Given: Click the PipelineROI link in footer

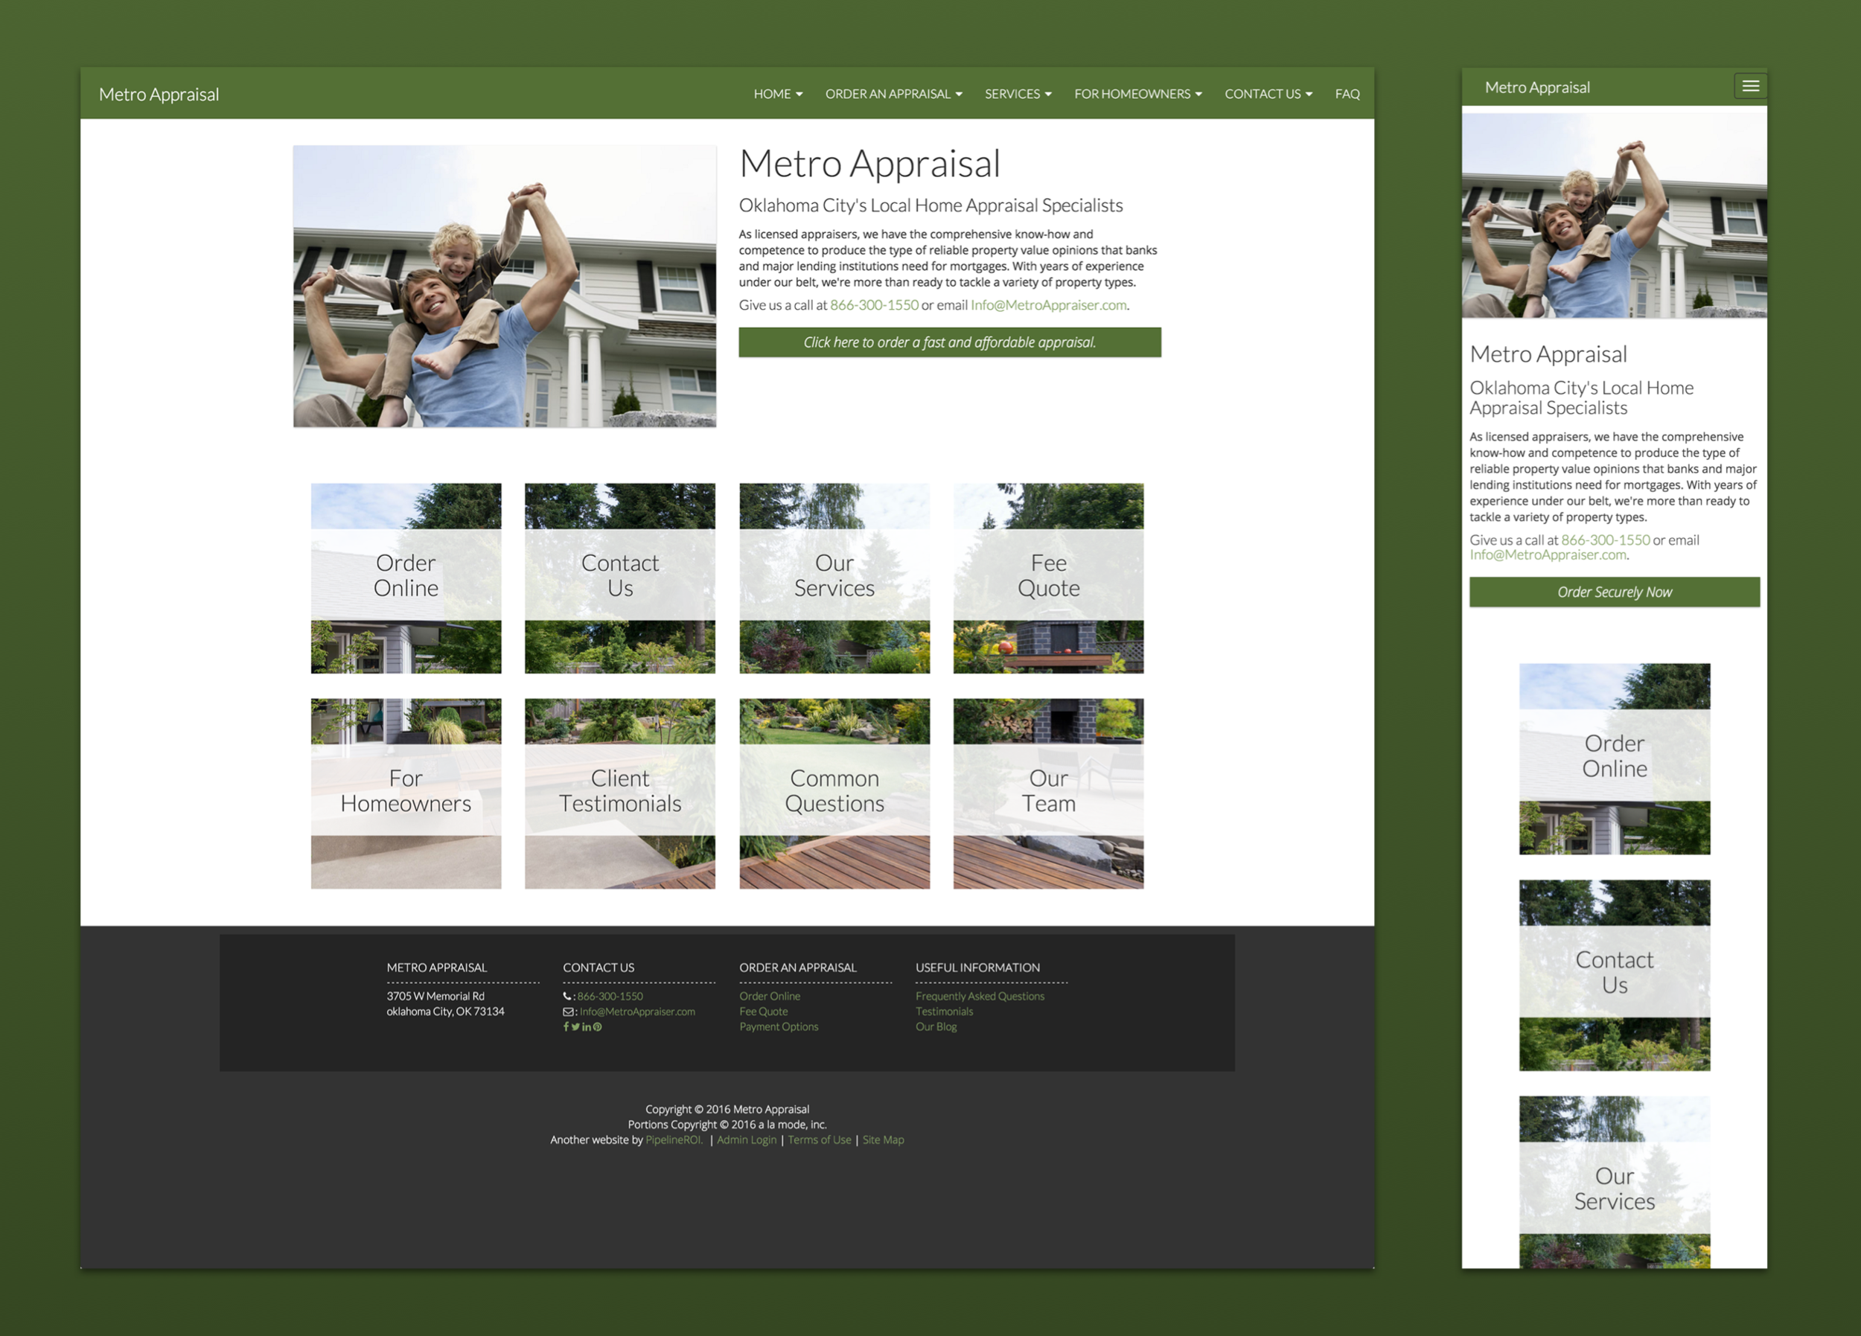Looking at the screenshot, I should (x=674, y=1140).
